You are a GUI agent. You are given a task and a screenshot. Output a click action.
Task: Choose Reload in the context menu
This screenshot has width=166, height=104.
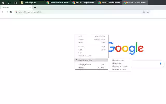click(92, 42)
